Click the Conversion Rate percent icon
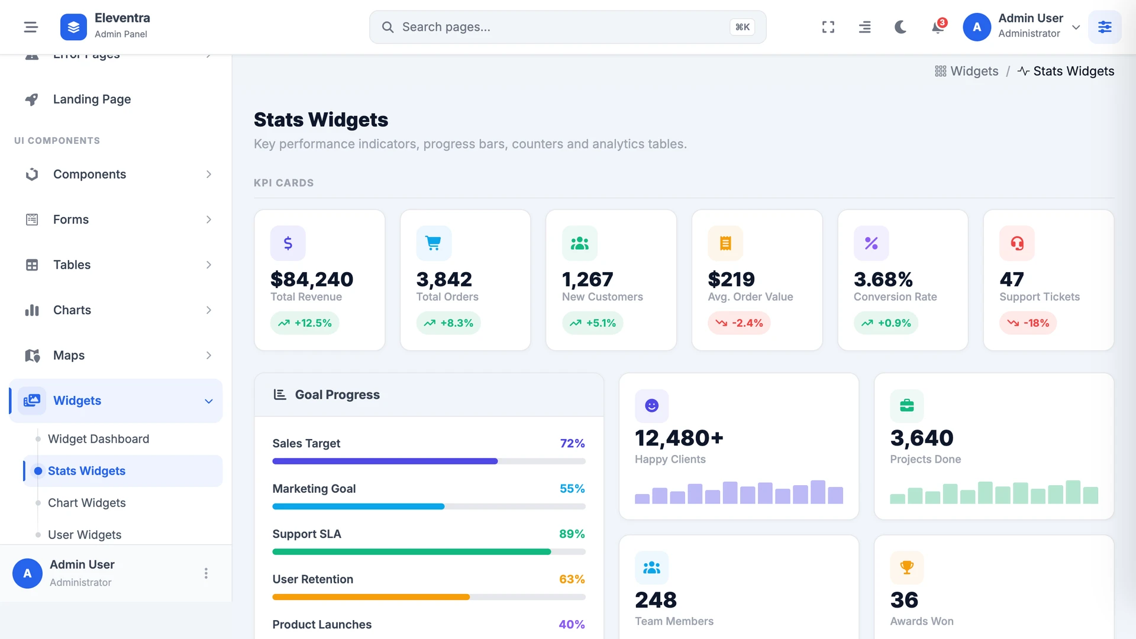This screenshot has height=639, width=1136. pos(872,243)
